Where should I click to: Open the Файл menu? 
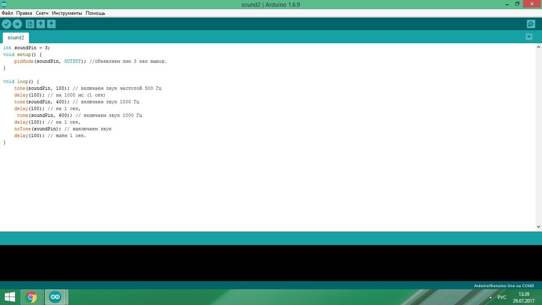click(7, 13)
